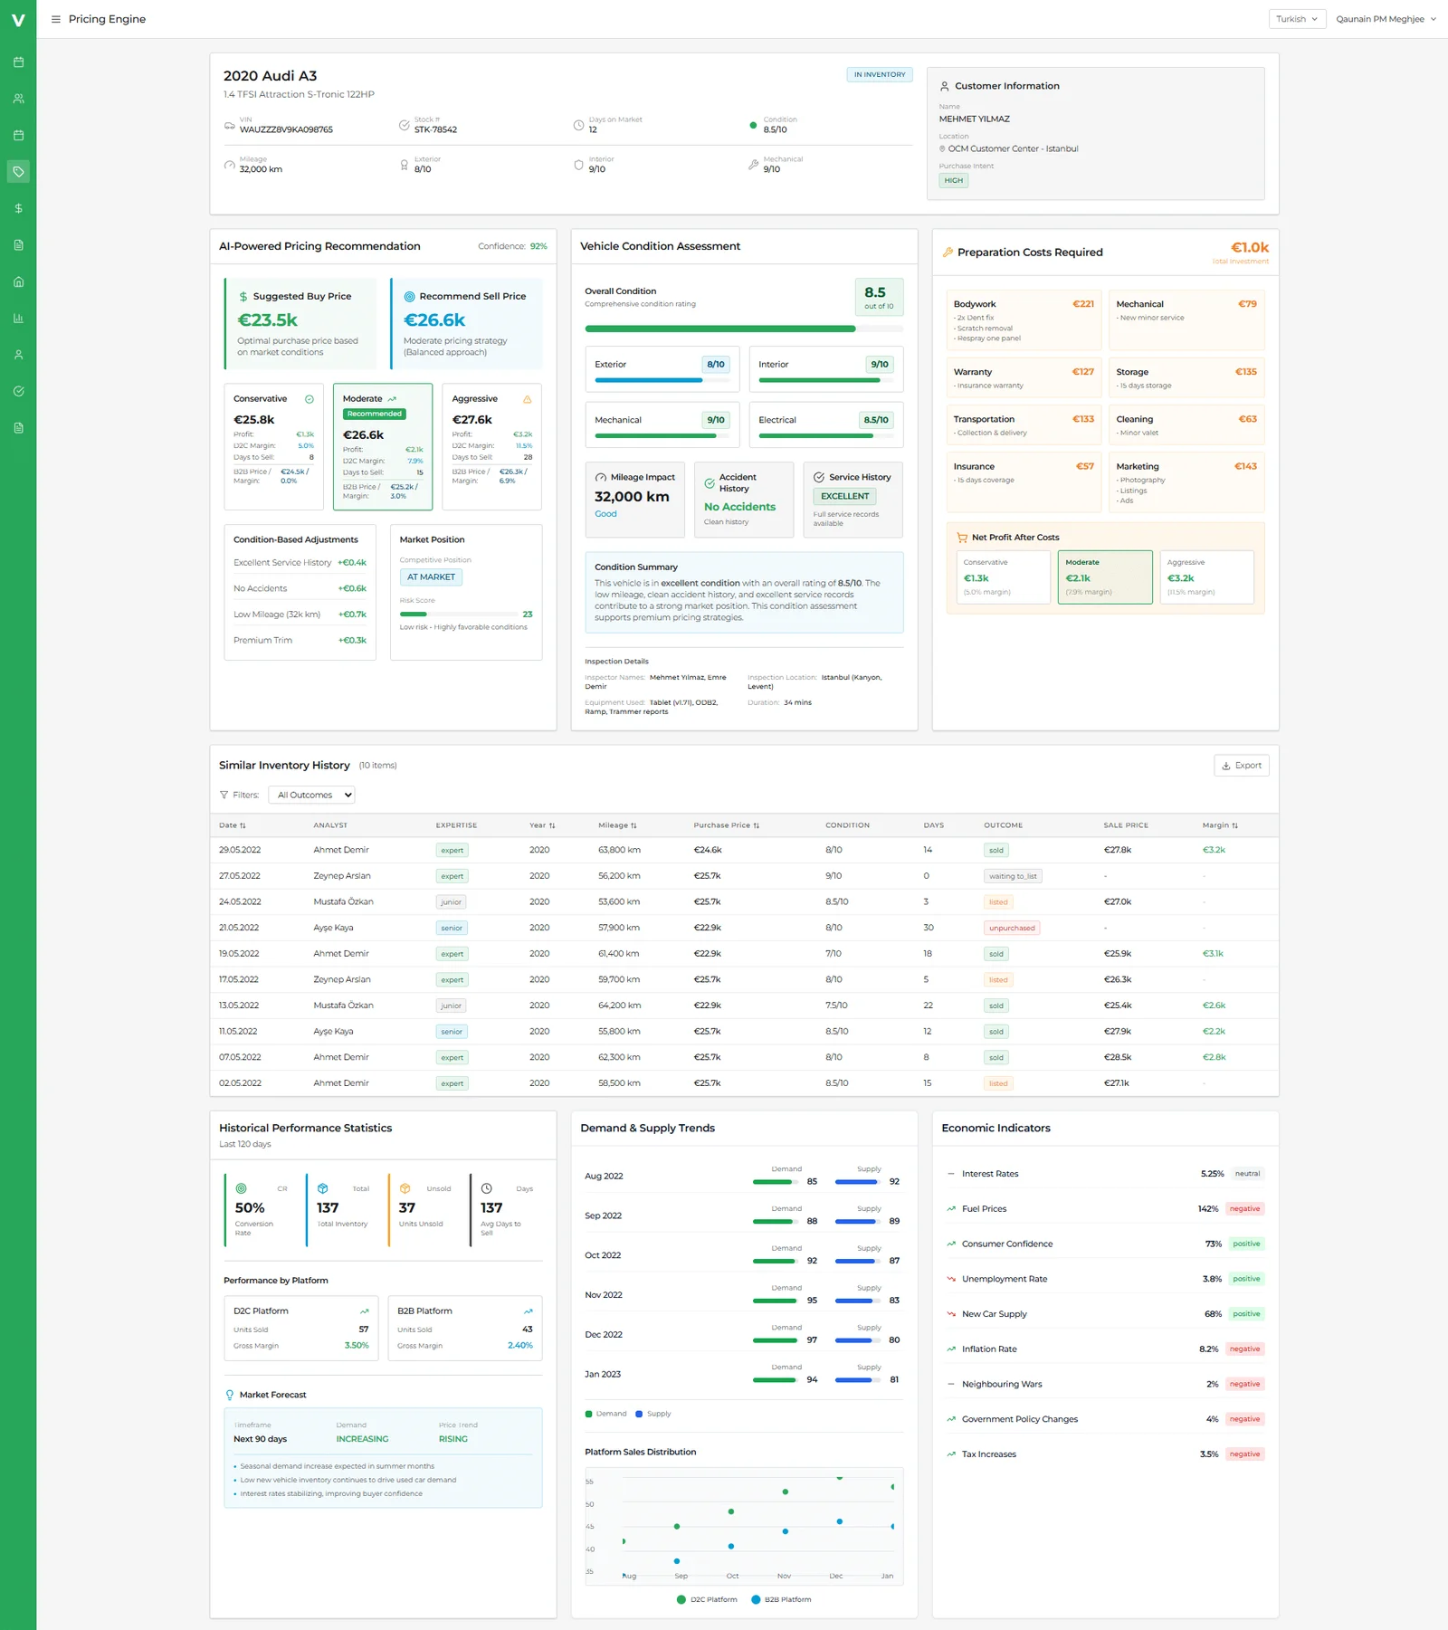Select the Conservative pricing strategy card

273,445
